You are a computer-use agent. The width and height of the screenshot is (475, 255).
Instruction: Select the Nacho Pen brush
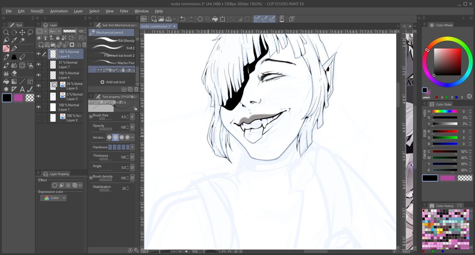pyautogui.click(x=112, y=63)
